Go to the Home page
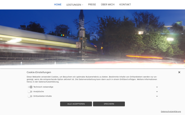Screen dimensions: 185x115 [58, 5]
